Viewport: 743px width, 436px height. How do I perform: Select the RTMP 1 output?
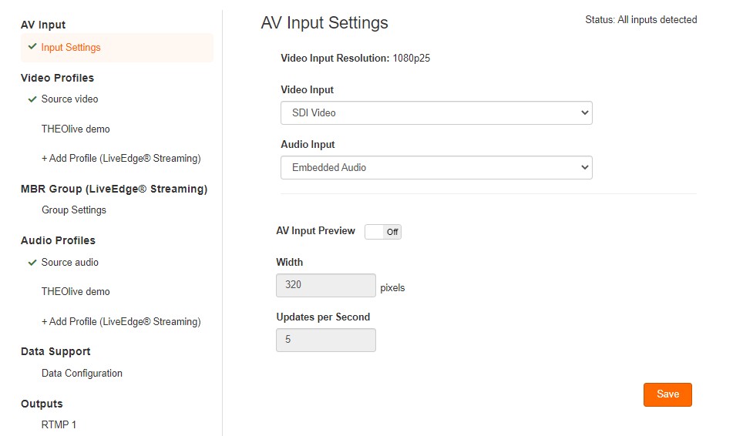[x=59, y=425]
